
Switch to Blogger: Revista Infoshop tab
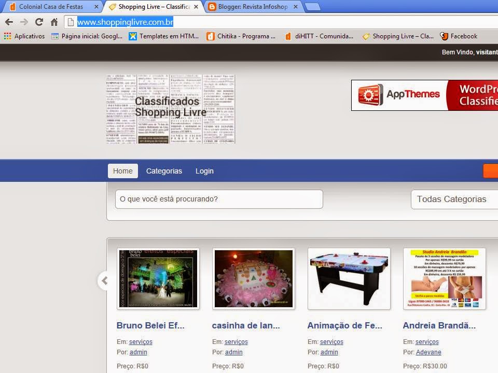tap(253, 7)
